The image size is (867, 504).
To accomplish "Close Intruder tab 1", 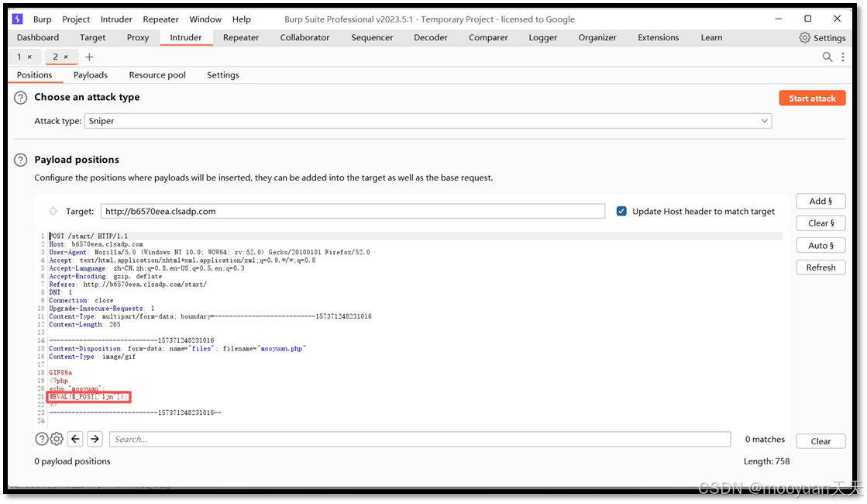I will (30, 57).
